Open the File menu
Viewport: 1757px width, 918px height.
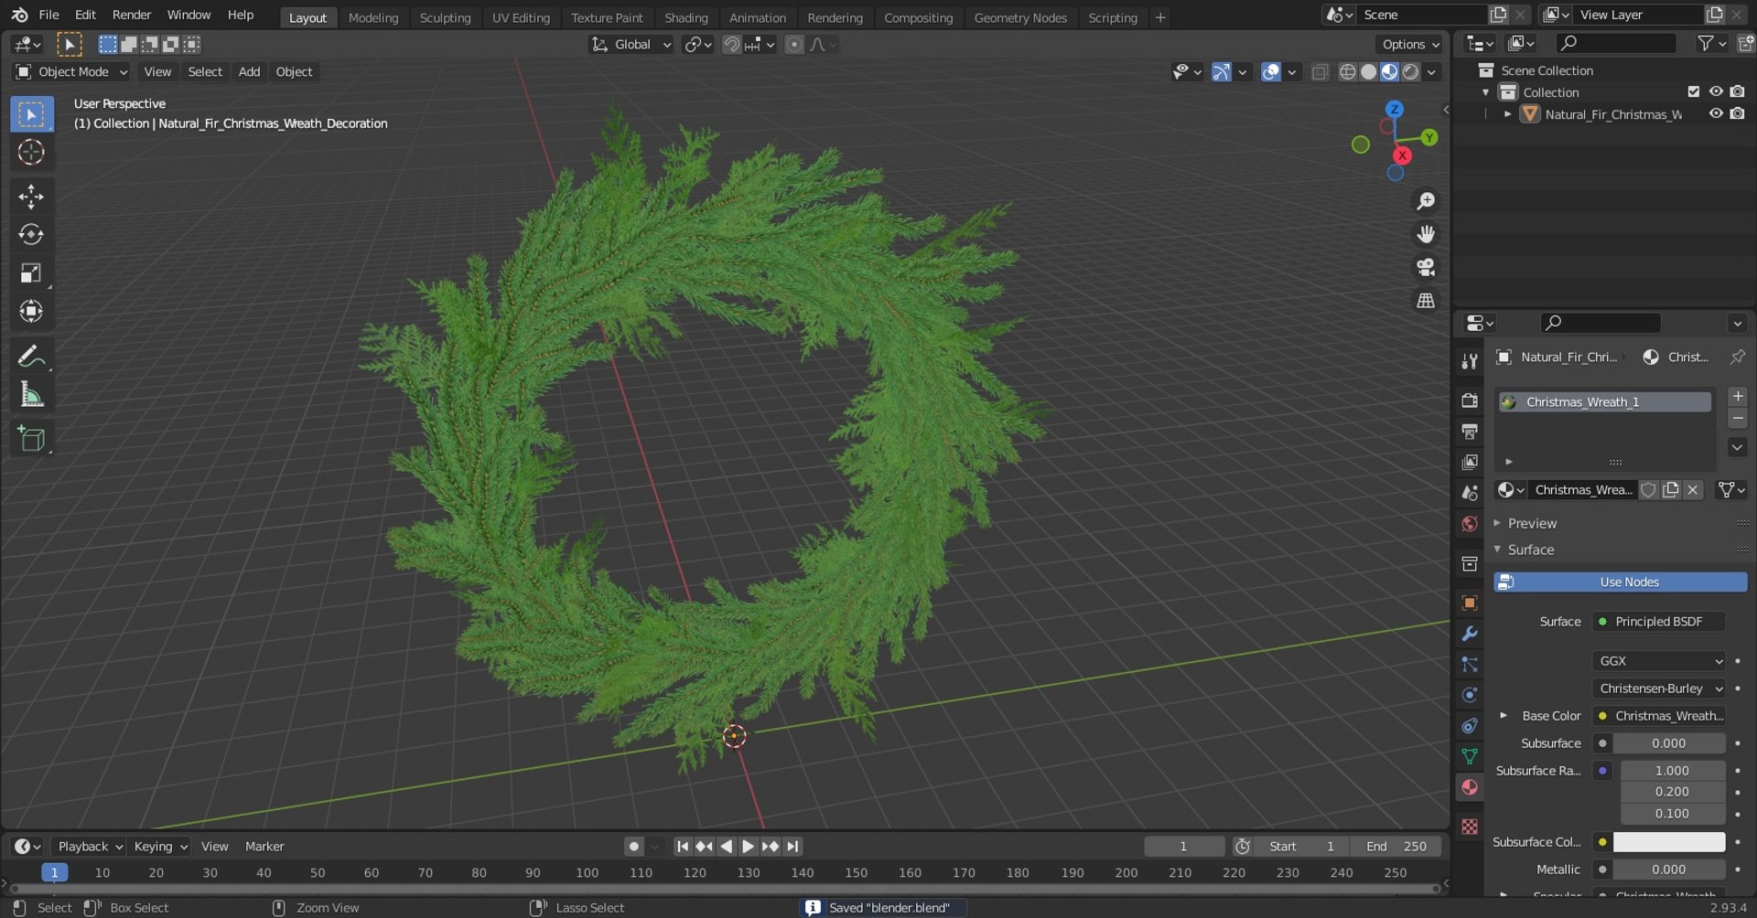49,15
